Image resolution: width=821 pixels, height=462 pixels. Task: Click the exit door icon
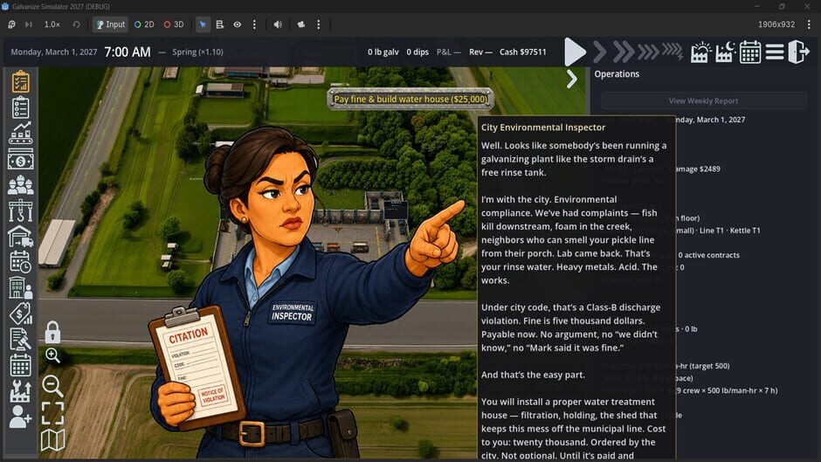[798, 52]
